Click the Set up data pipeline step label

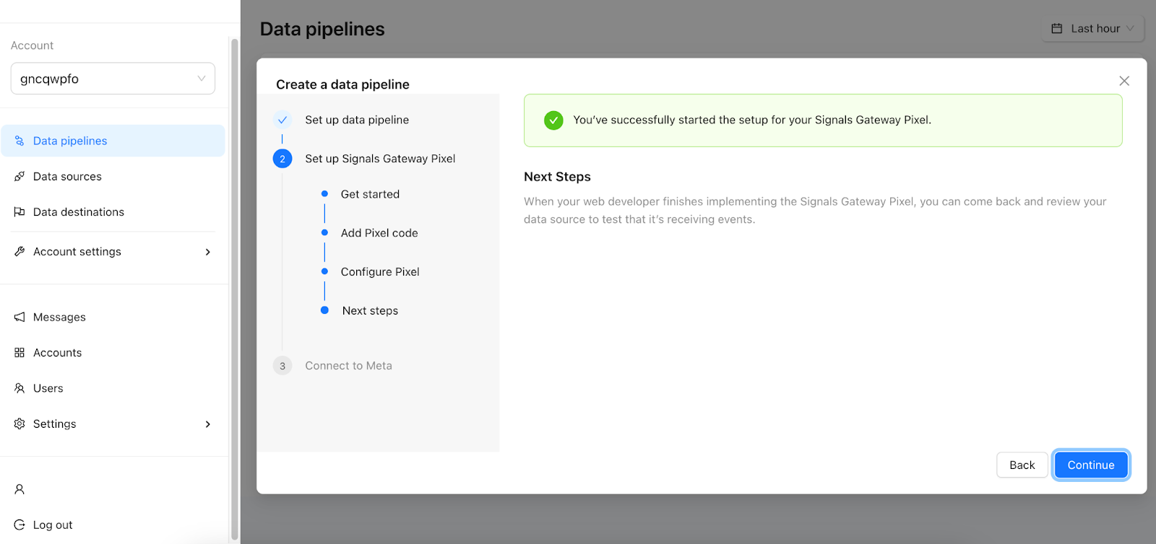tap(357, 120)
